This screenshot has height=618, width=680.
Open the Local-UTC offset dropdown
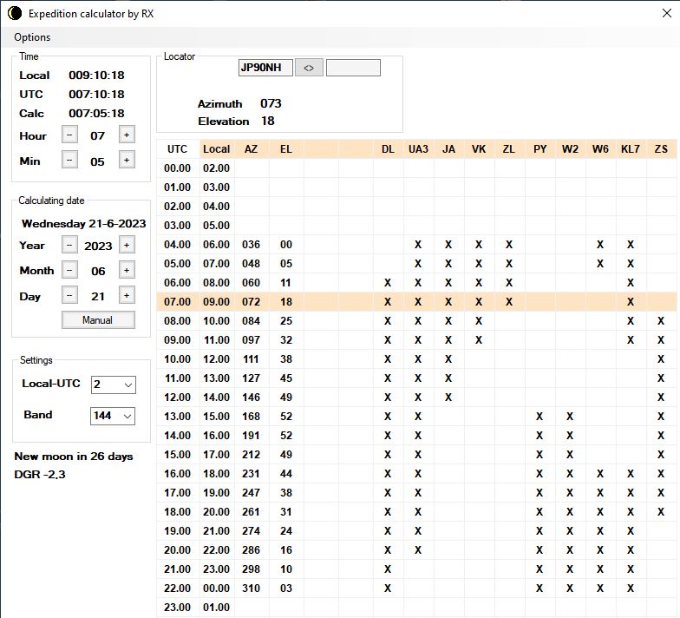[x=113, y=385]
